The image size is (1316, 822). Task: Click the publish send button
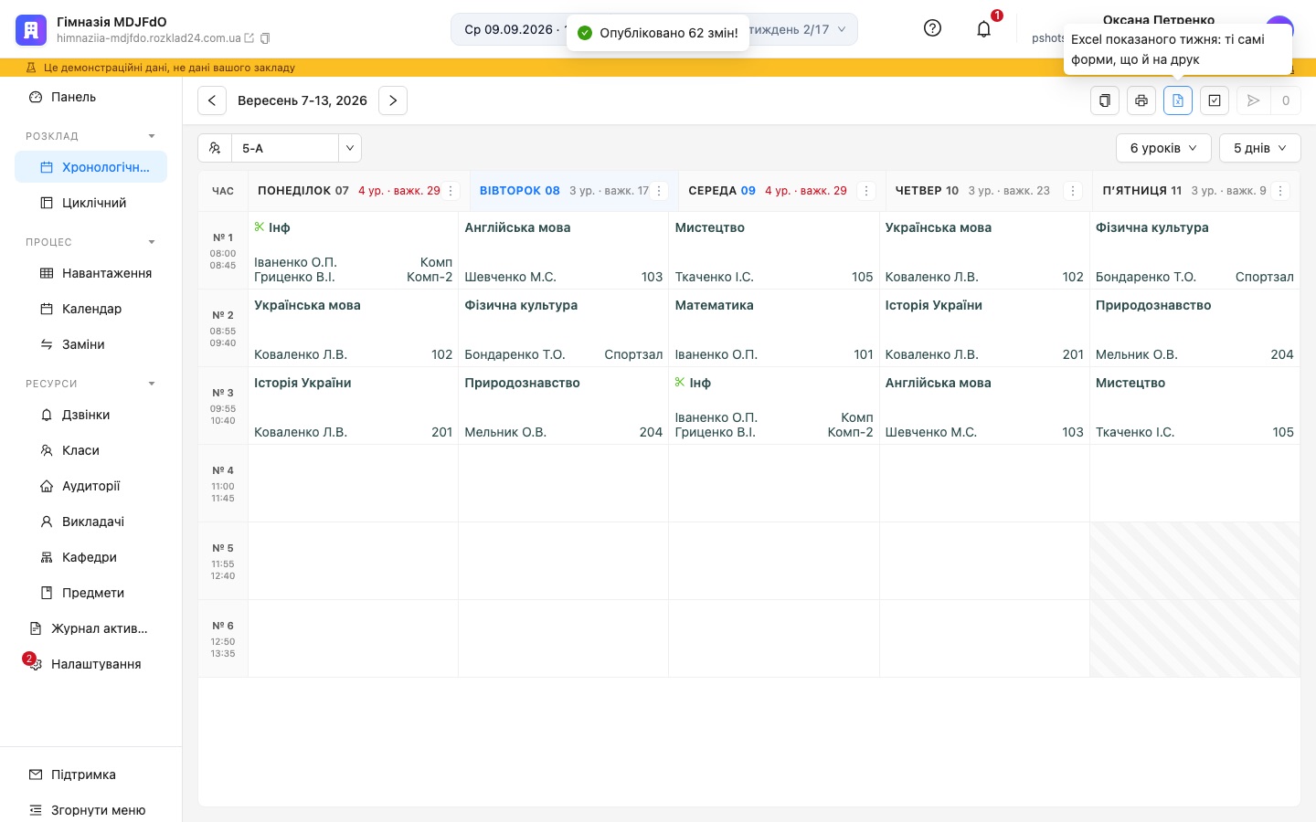click(1254, 100)
